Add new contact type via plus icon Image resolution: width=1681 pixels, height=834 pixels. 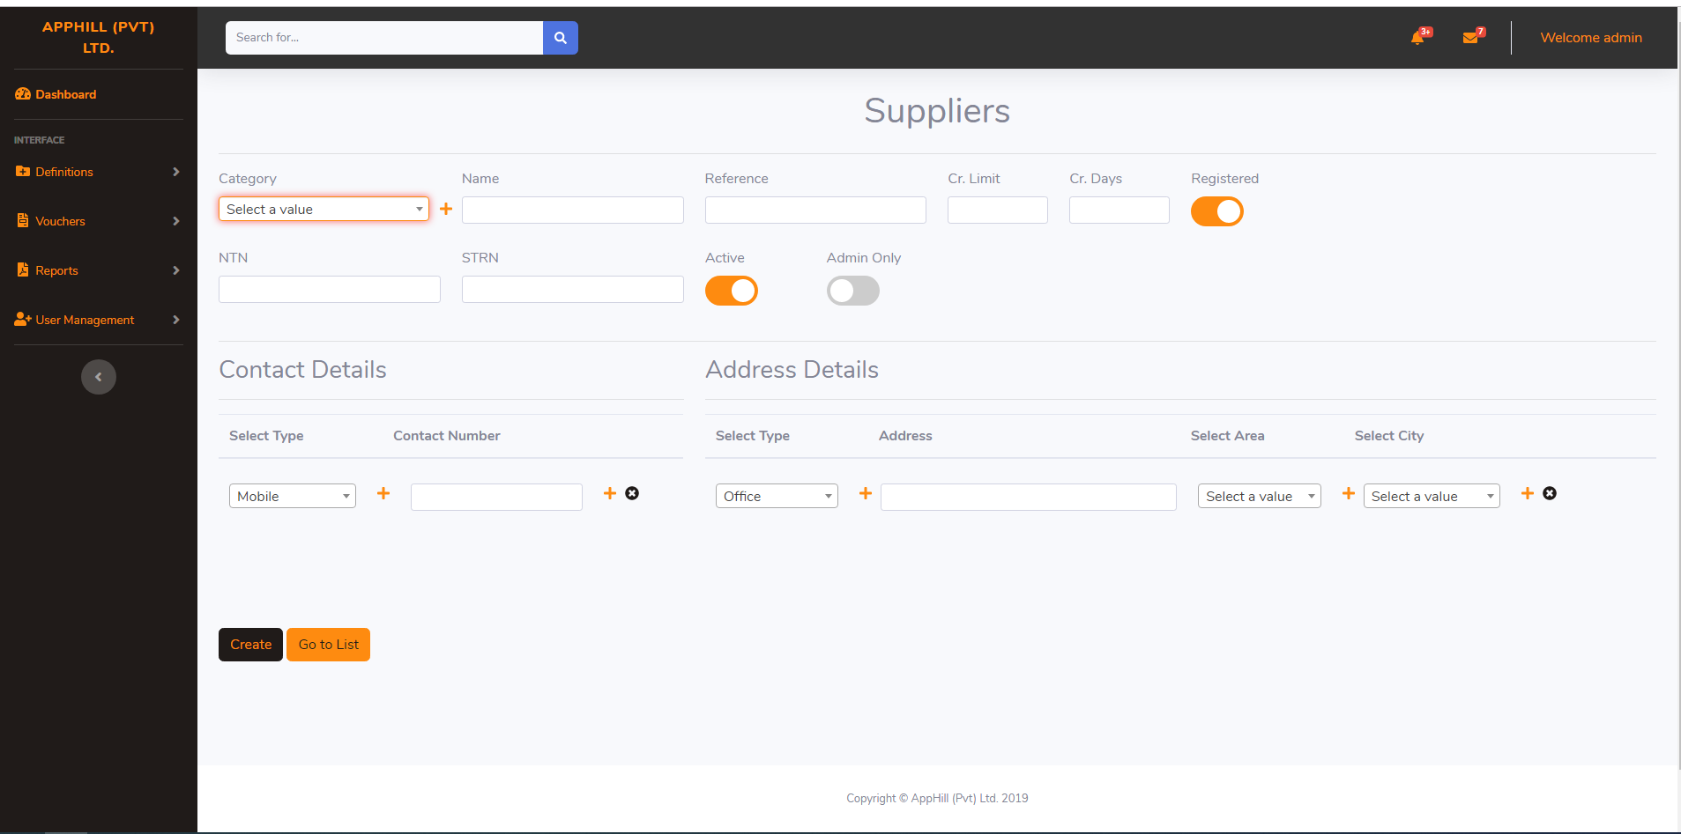click(x=383, y=493)
